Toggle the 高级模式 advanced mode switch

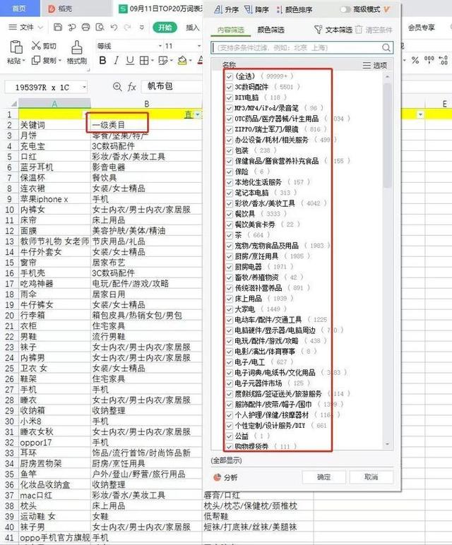[346, 10]
